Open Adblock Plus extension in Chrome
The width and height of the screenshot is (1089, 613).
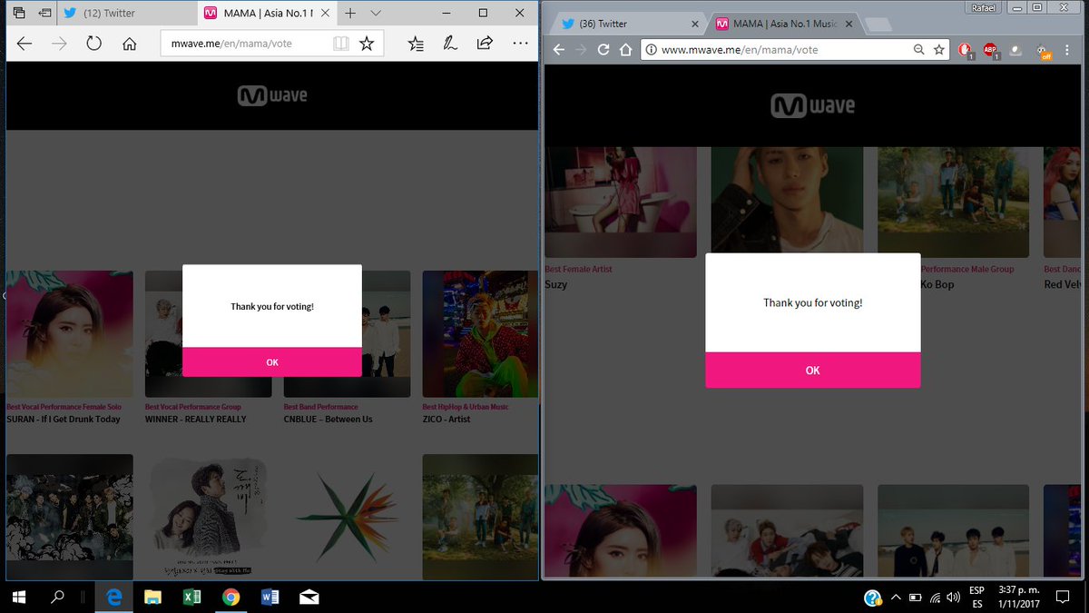[990, 51]
